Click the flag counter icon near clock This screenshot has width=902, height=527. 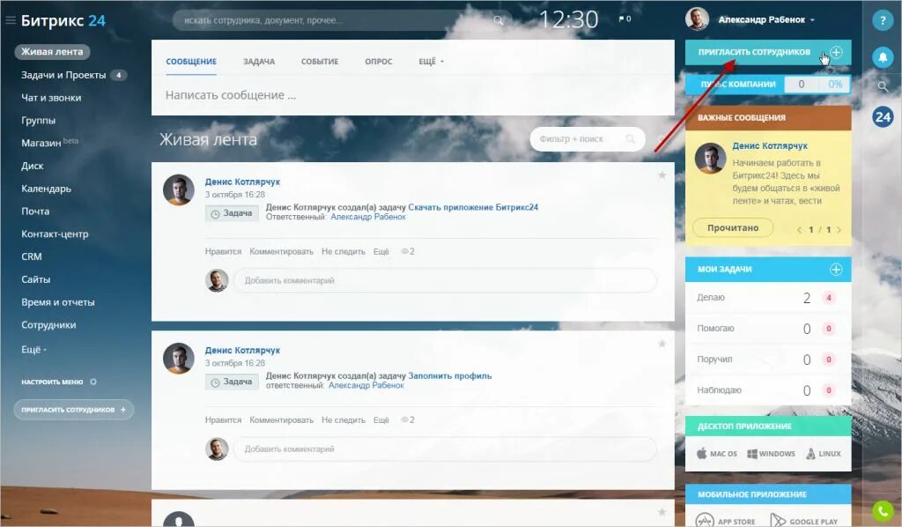[625, 19]
